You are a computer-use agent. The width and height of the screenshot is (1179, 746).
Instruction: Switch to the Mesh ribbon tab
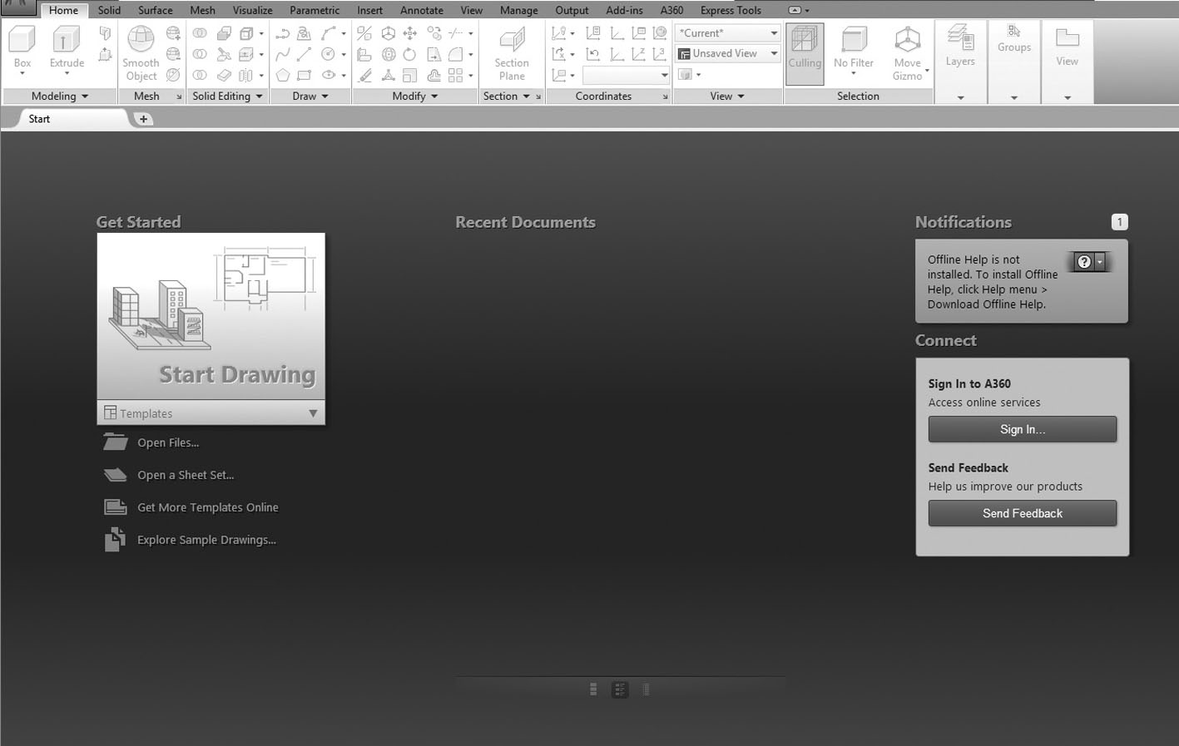202,10
